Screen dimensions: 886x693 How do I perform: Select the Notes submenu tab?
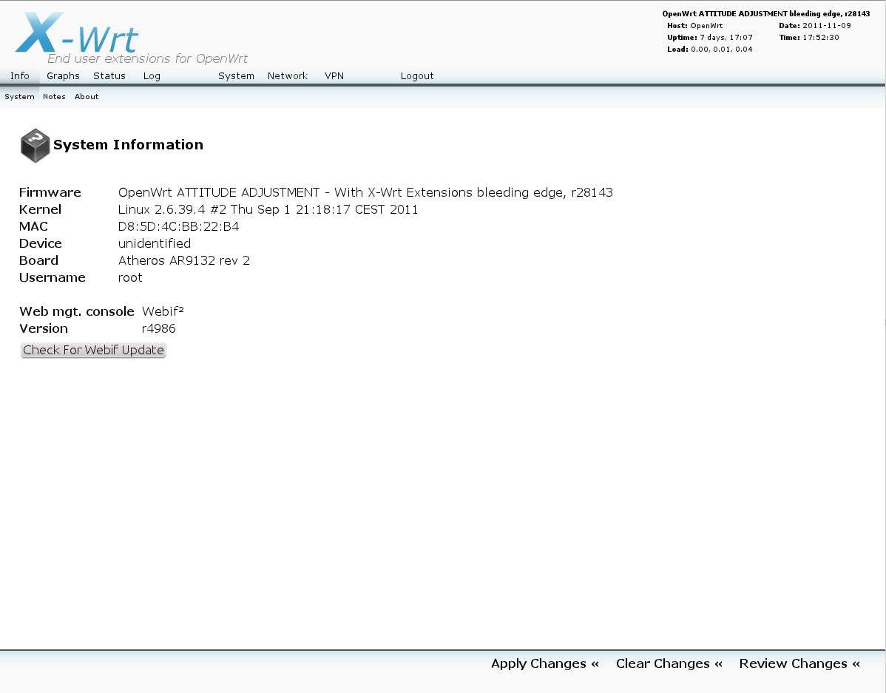pyautogui.click(x=54, y=97)
